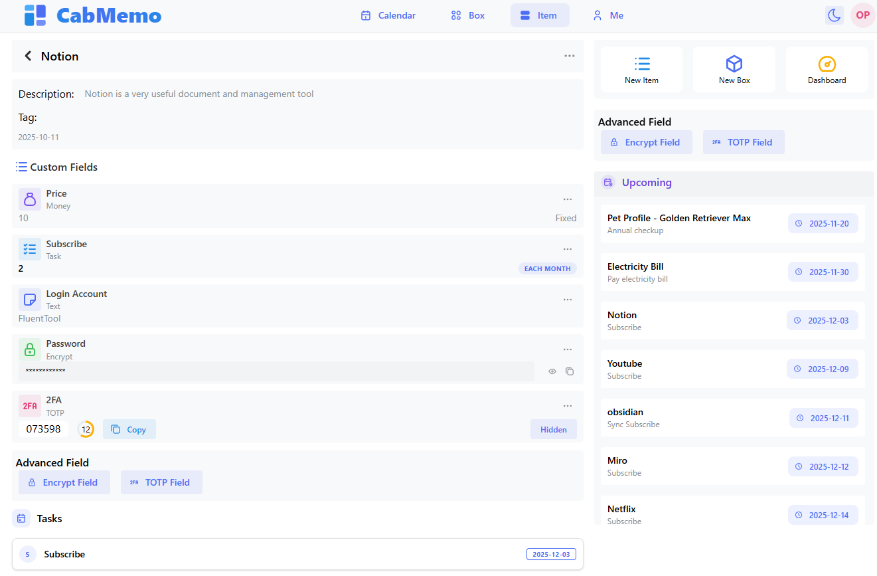The image size is (877, 576).
Task: Add TOTP Field in the left panel
Action: [x=161, y=482]
